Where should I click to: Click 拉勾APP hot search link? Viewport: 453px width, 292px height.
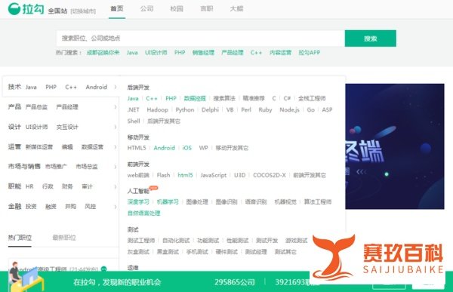[x=310, y=53]
